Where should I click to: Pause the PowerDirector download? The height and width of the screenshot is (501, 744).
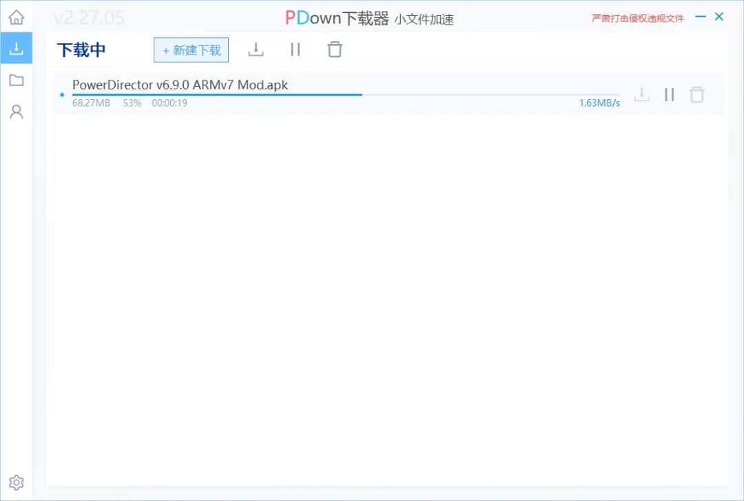(669, 94)
